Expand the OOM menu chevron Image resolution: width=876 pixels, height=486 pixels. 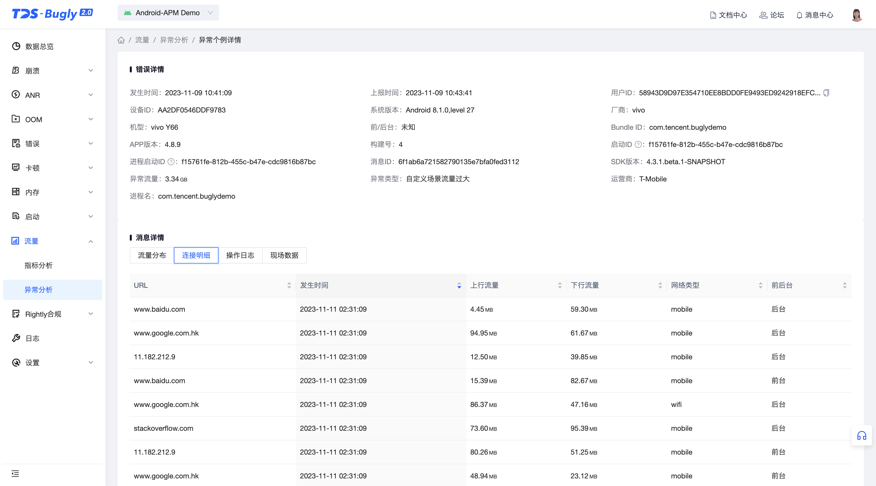[x=91, y=119]
